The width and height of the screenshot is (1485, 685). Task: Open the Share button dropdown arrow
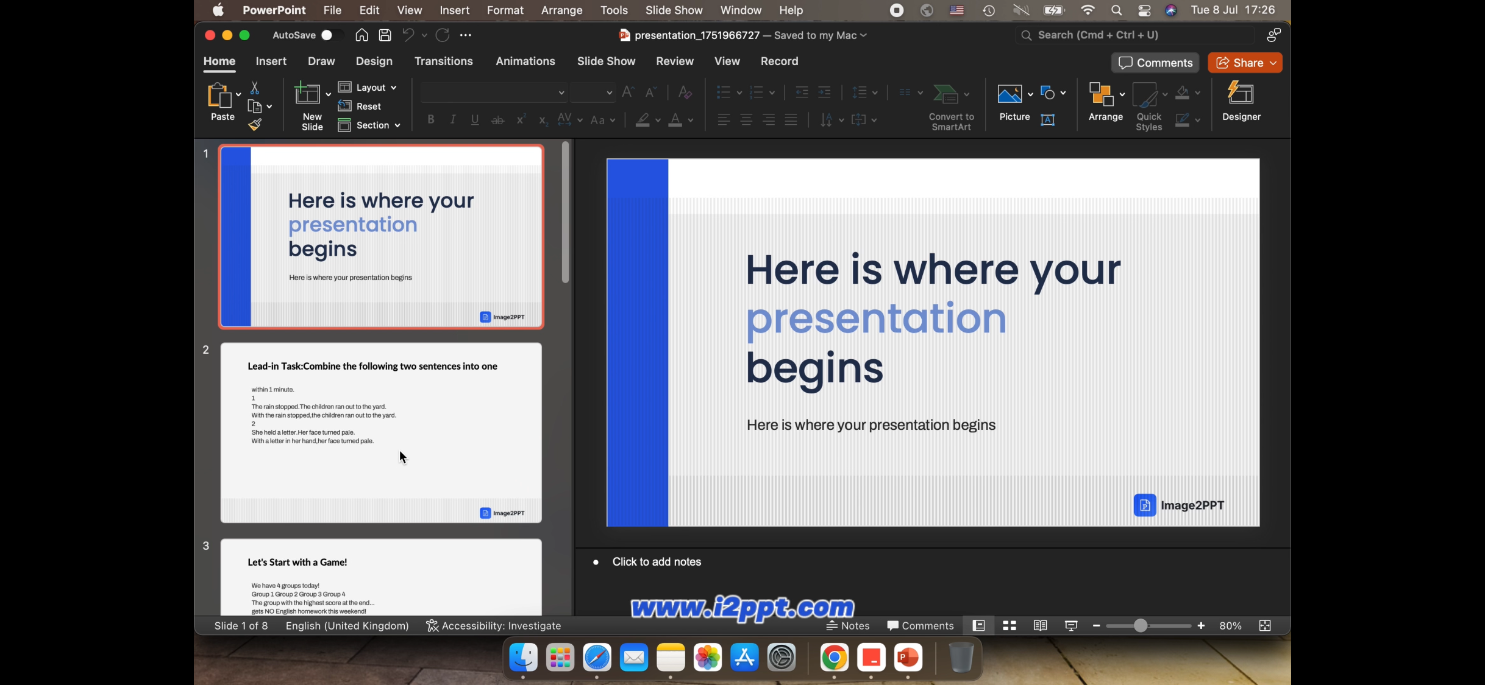1273,63
